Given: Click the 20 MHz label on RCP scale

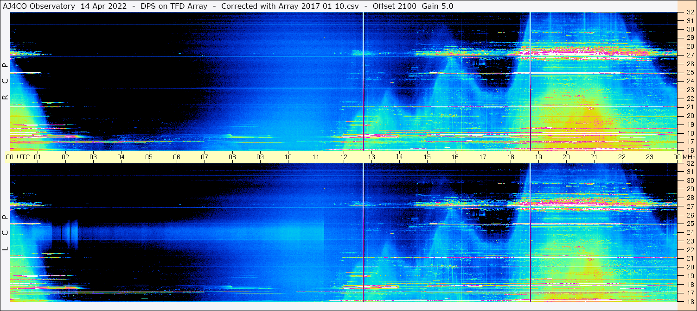Looking at the screenshot, I should [690, 116].
